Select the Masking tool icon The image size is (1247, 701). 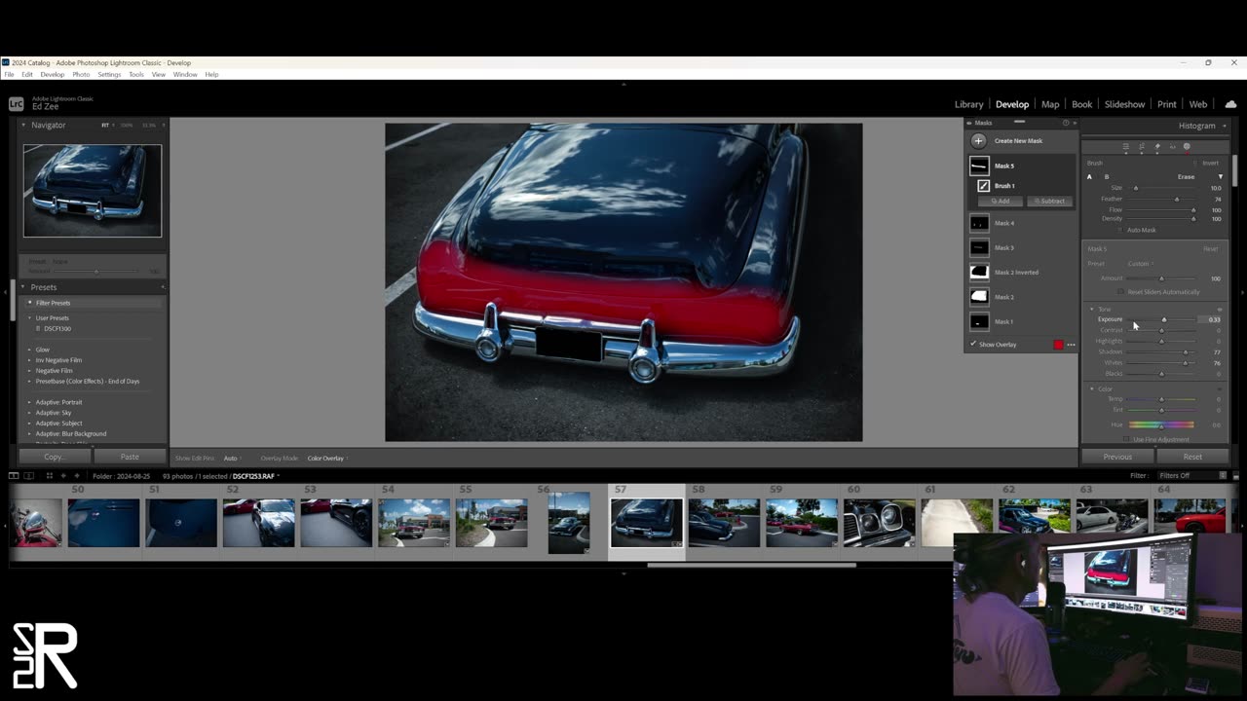(1187, 147)
